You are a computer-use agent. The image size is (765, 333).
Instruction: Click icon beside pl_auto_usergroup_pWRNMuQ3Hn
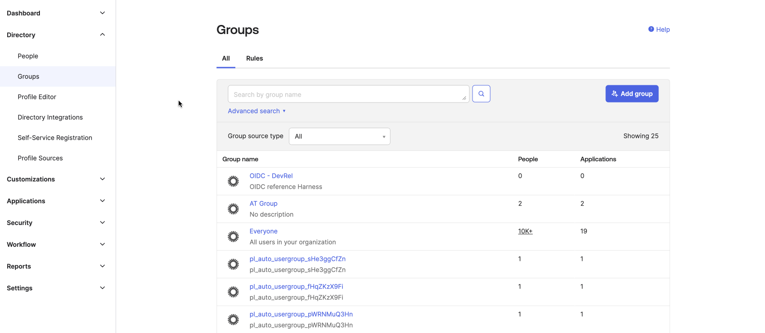tap(233, 320)
